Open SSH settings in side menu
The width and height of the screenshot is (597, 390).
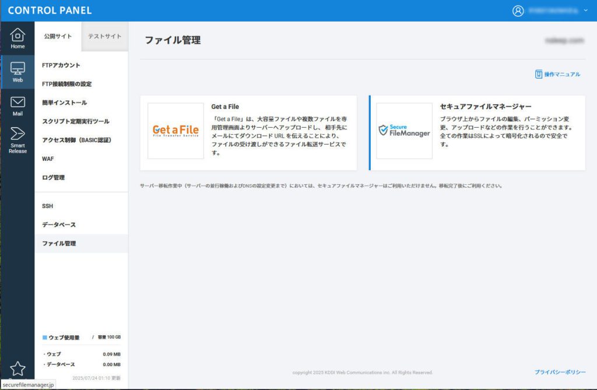click(48, 206)
